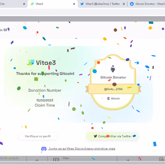The image size is (165, 165).
Task: Open the Gitcoin Donator - Vitae3 tab
Action: (x=147, y=4)
